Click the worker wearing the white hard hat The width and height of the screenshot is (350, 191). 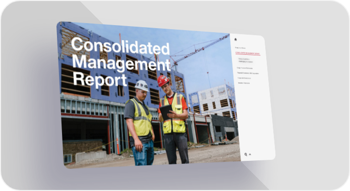[139, 122]
